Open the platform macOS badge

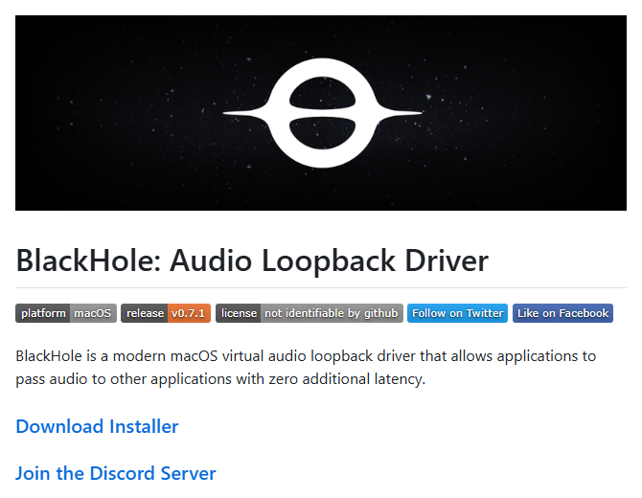pos(66,313)
